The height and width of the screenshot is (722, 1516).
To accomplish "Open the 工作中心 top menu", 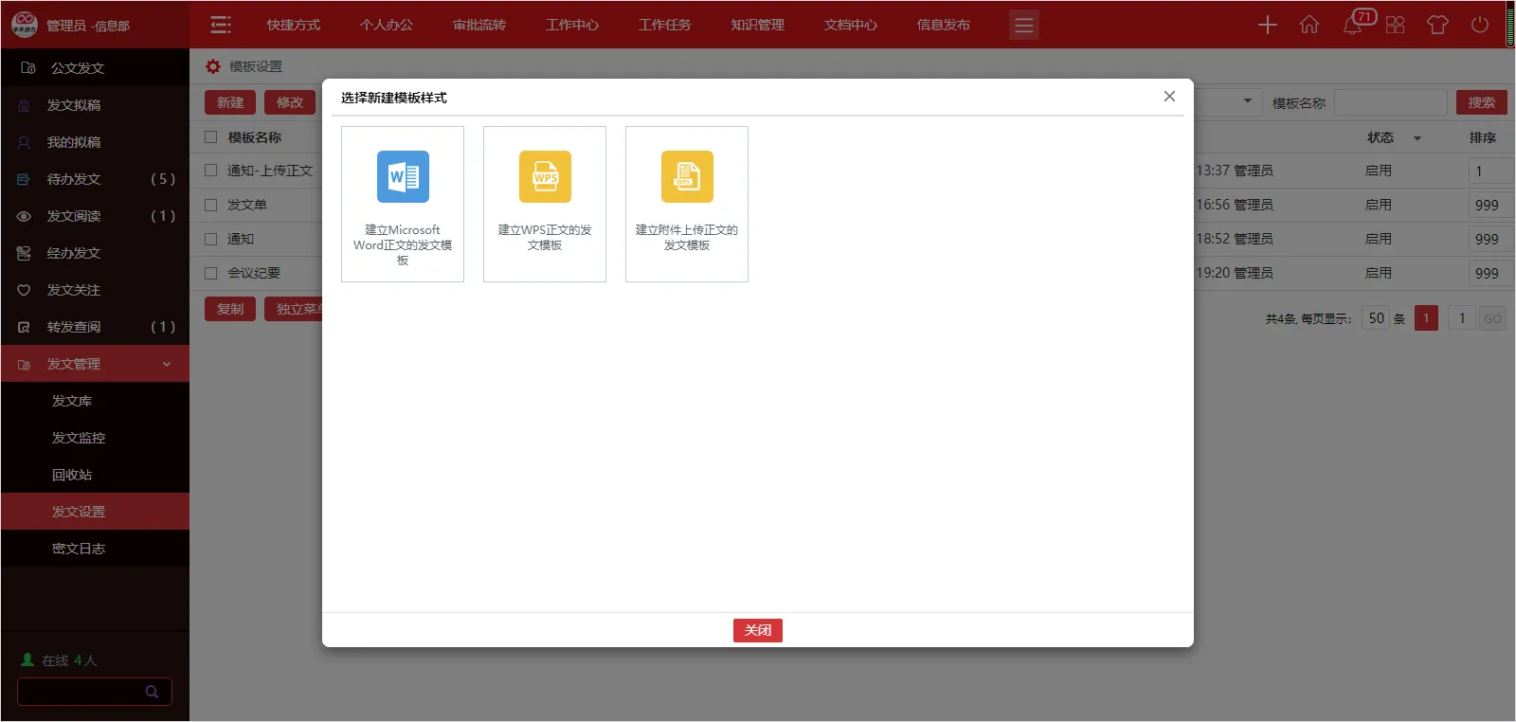I will (x=571, y=25).
